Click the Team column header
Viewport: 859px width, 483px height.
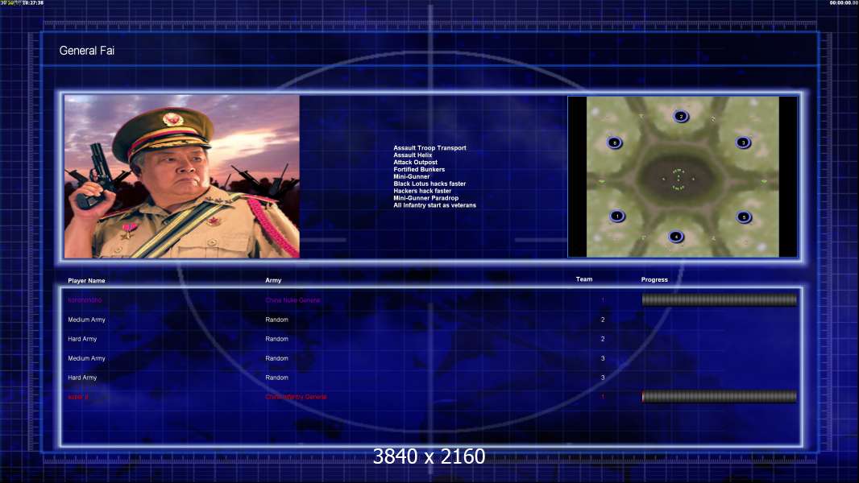[x=584, y=279]
